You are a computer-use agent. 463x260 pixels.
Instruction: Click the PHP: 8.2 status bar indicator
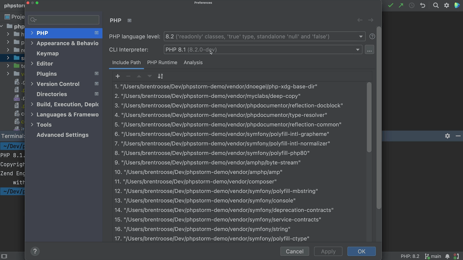[x=410, y=257]
